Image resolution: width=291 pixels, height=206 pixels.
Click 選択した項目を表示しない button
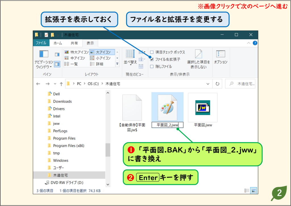pyautogui.click(x=198, y=59)
